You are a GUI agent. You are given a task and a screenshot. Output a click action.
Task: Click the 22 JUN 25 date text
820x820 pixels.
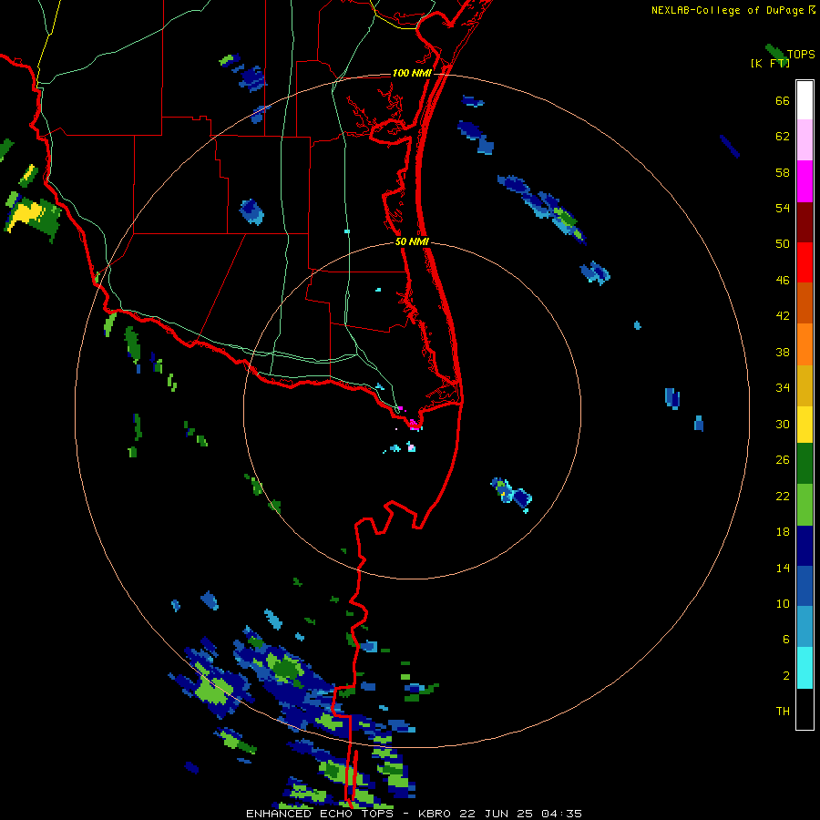(x=497, y=814)
